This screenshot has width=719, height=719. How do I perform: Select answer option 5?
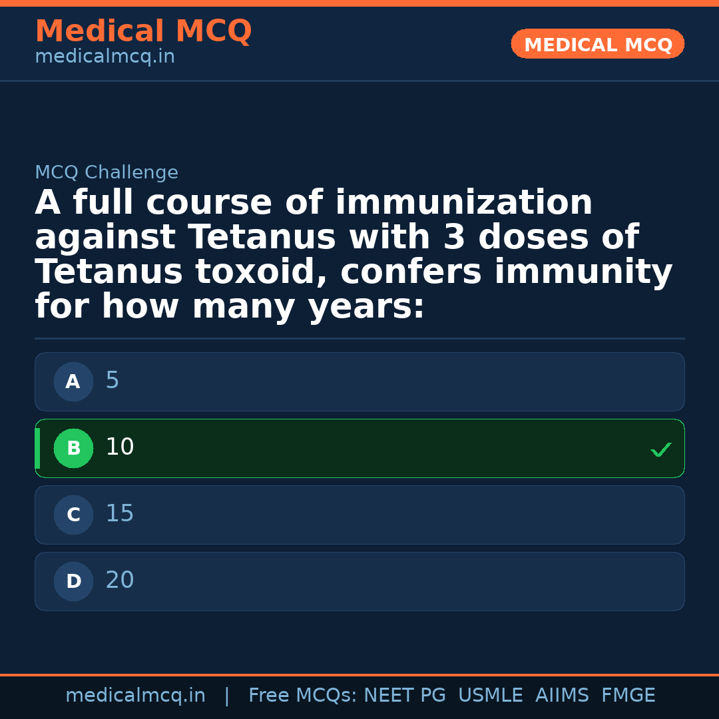(359, 382)
